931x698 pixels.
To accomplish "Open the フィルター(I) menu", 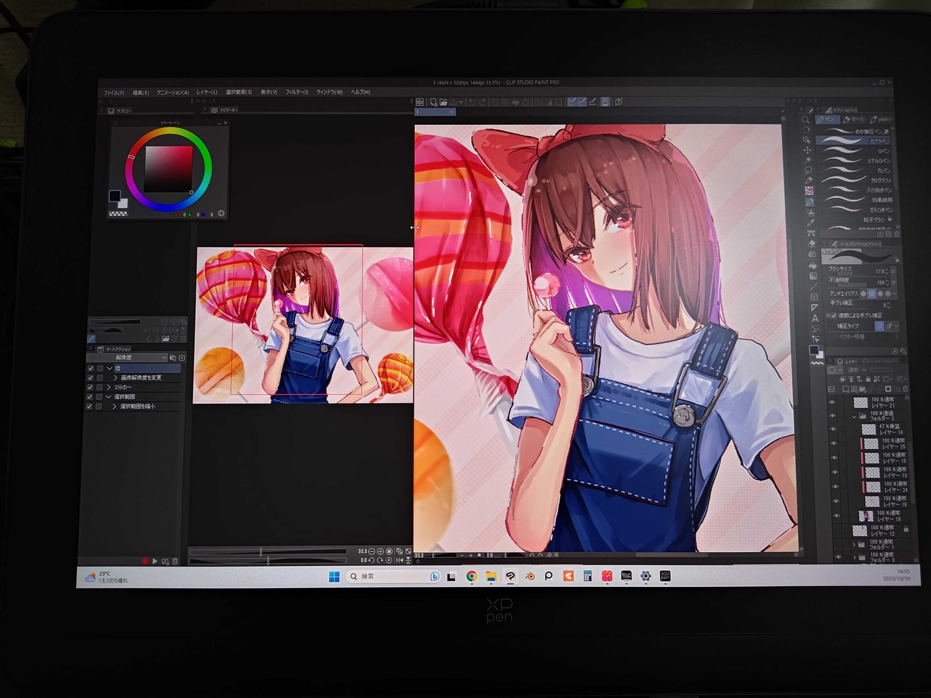I will pyautogui.click(x=296, y=92).
